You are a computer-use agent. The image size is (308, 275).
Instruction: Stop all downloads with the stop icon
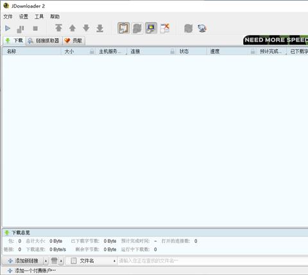(x=35, y=28)
